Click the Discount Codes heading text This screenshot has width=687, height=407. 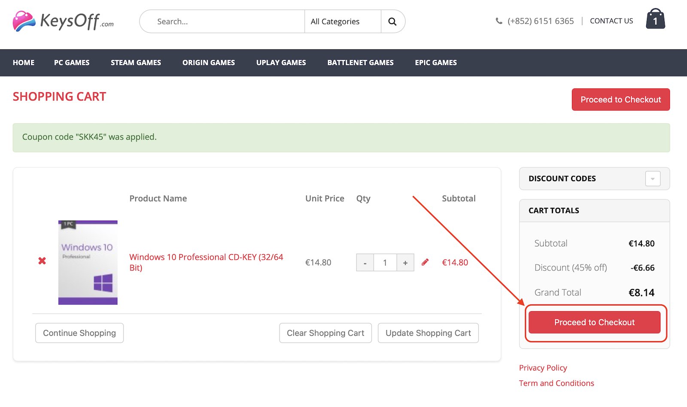pos(562,179)
